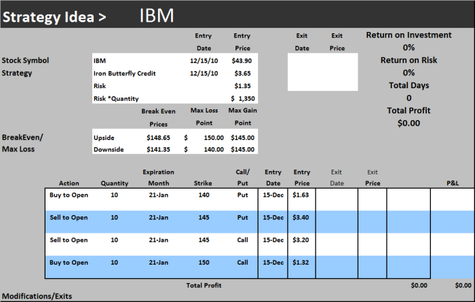This screenshot has width=475, height=302.
Task: Select the 'Iron Butterfly Credit' strategy cell
Action: click(124, 73)
